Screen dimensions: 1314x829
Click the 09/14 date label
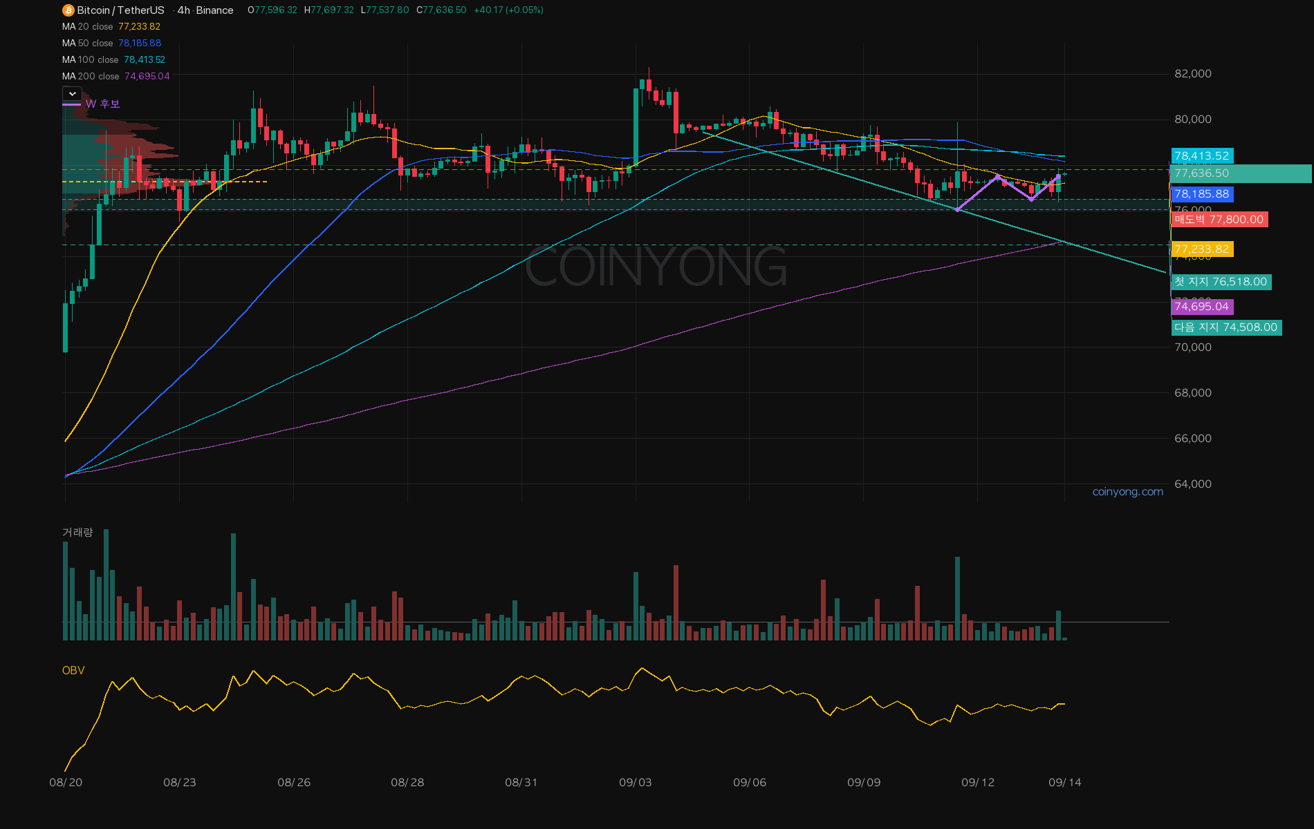[x=1064, y=783]
